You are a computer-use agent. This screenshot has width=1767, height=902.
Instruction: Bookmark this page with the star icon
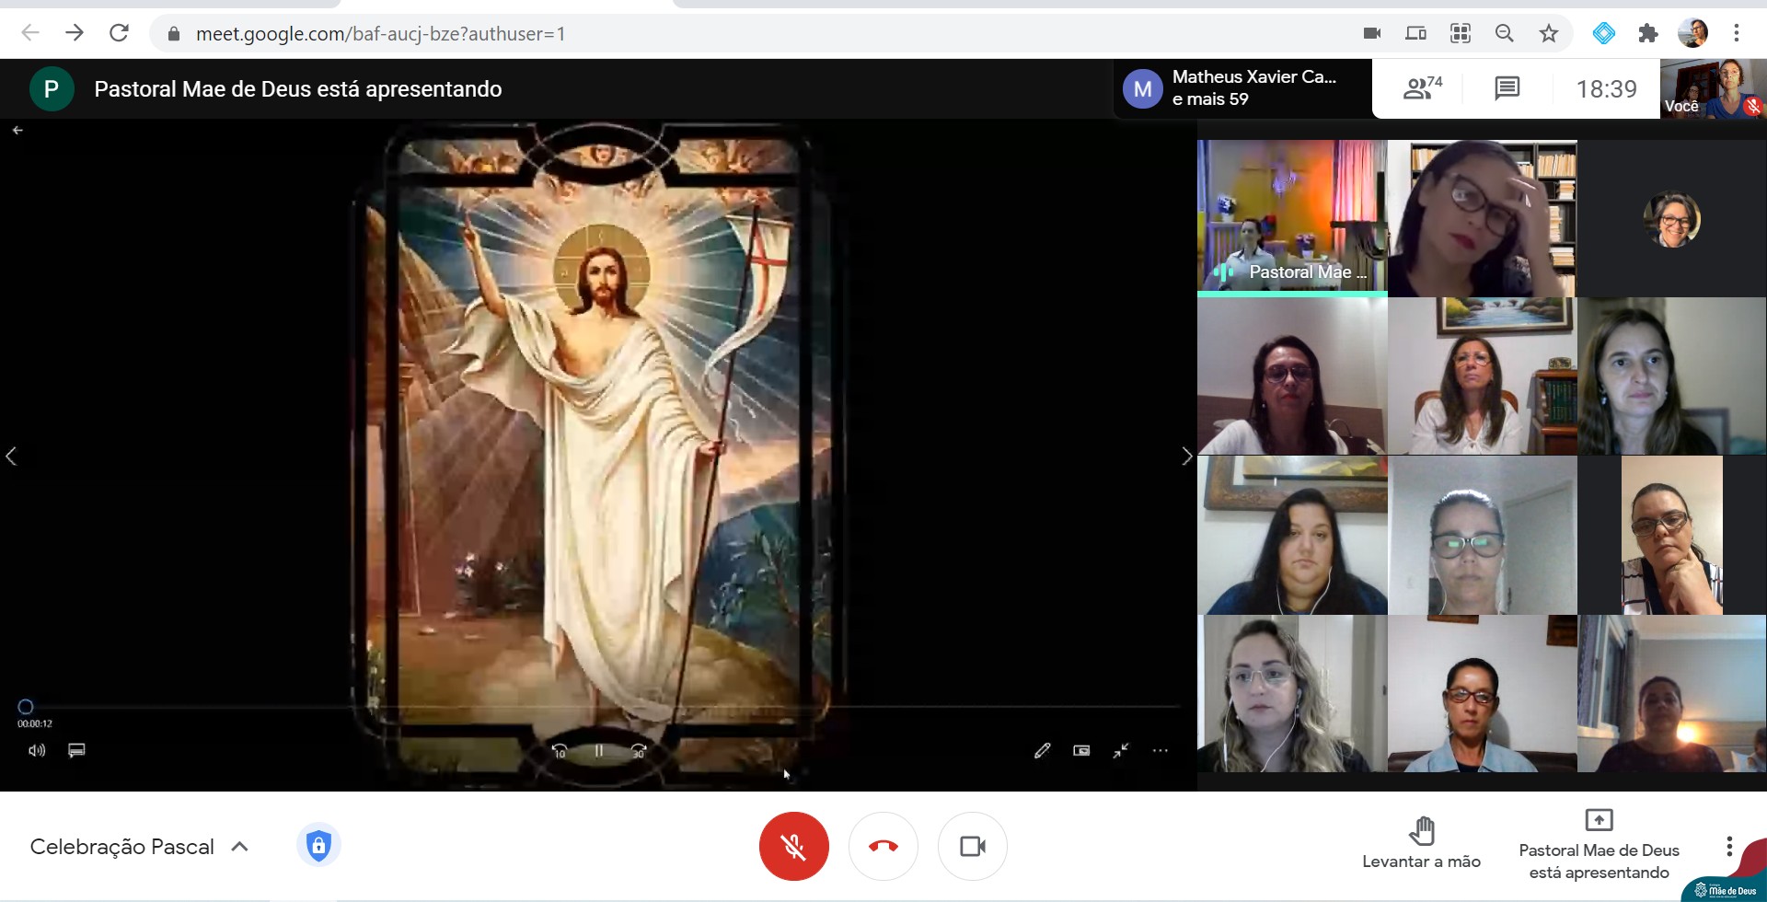[1549, 34]
